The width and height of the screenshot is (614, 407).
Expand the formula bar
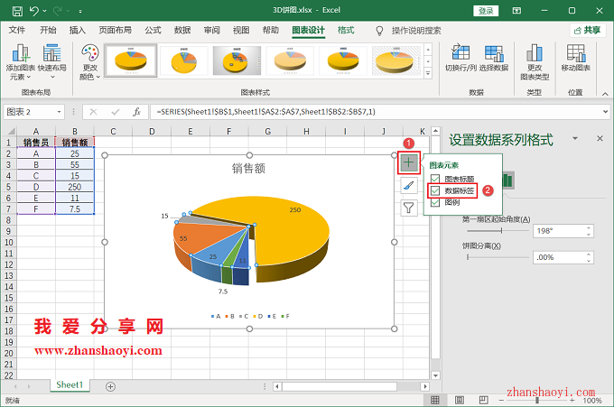606,112
